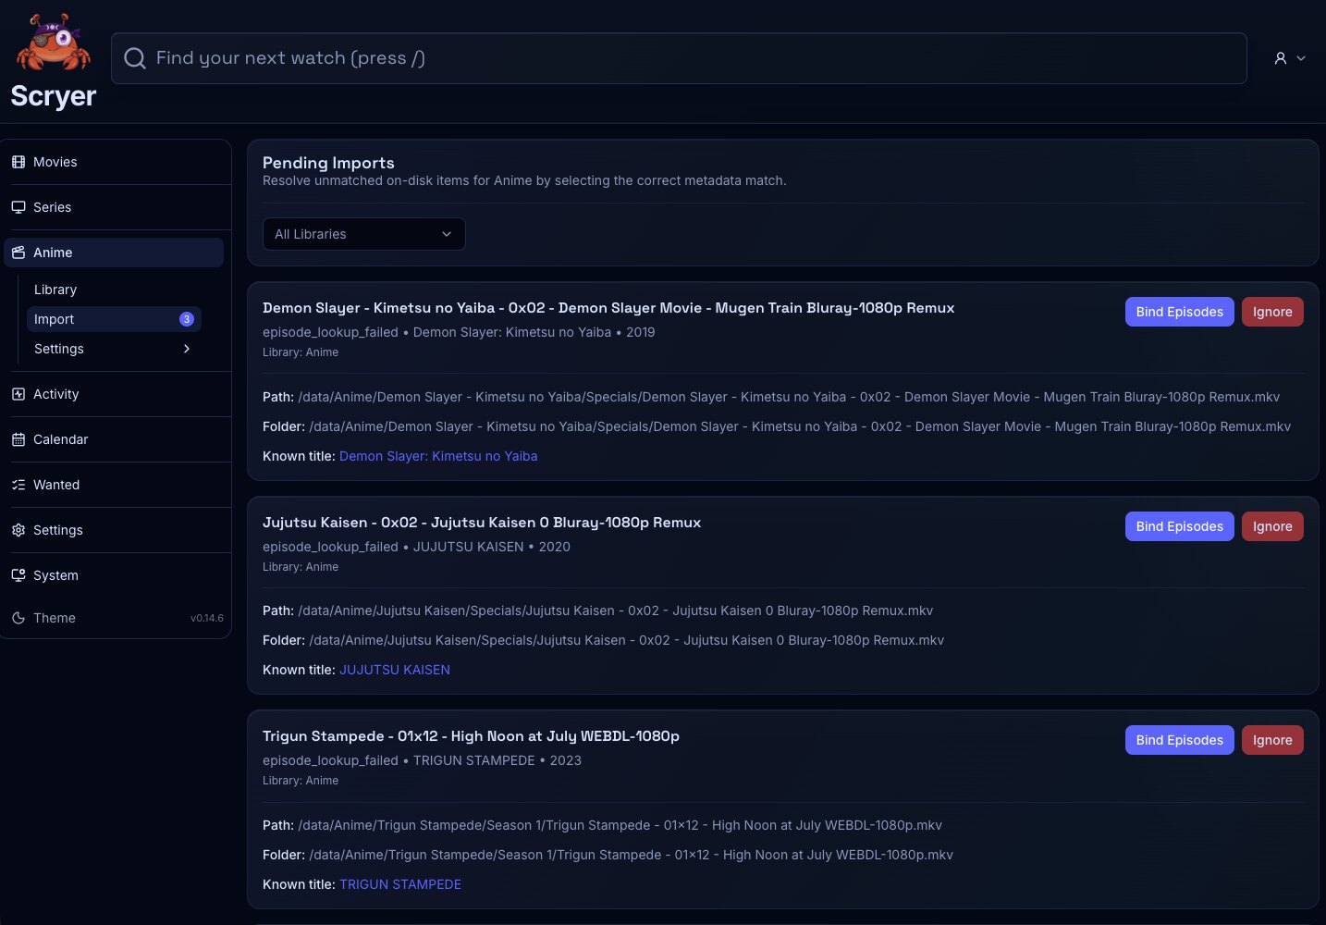Focus the 'Find your next watch' search field

pos(679,58)
